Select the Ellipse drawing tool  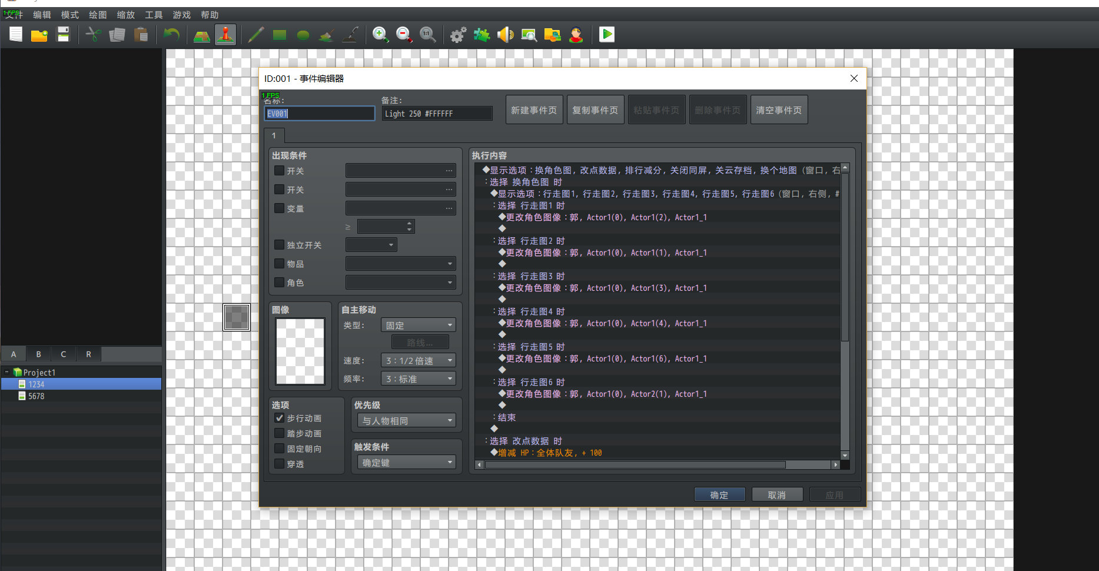(303, 35)
